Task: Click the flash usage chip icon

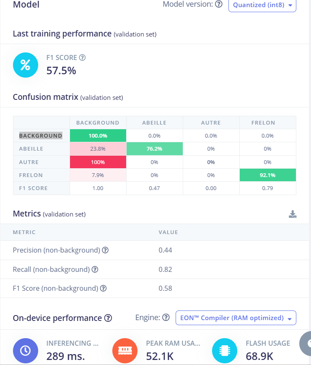Action: pyautogui.click(x=225, y=350)
